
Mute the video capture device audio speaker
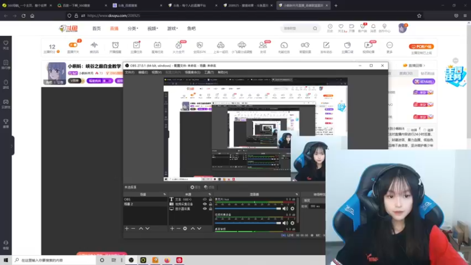coord(285,223)
